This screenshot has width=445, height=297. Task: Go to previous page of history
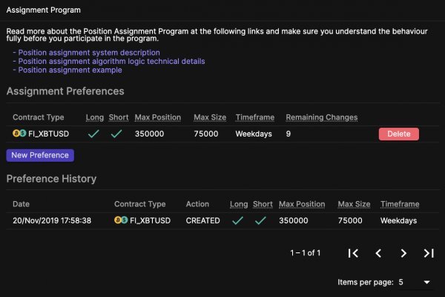(378, 253)
